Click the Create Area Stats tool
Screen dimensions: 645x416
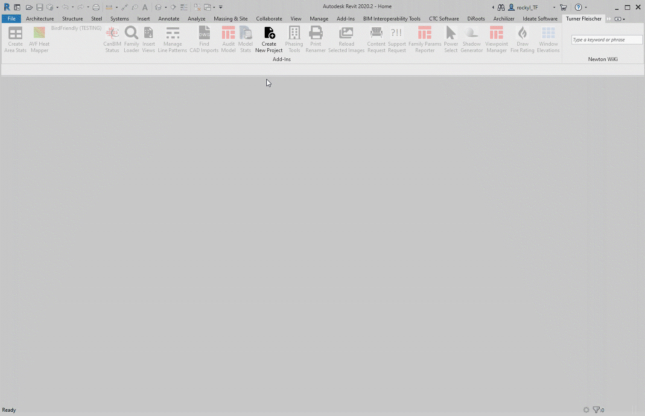[x=15, y=40]
